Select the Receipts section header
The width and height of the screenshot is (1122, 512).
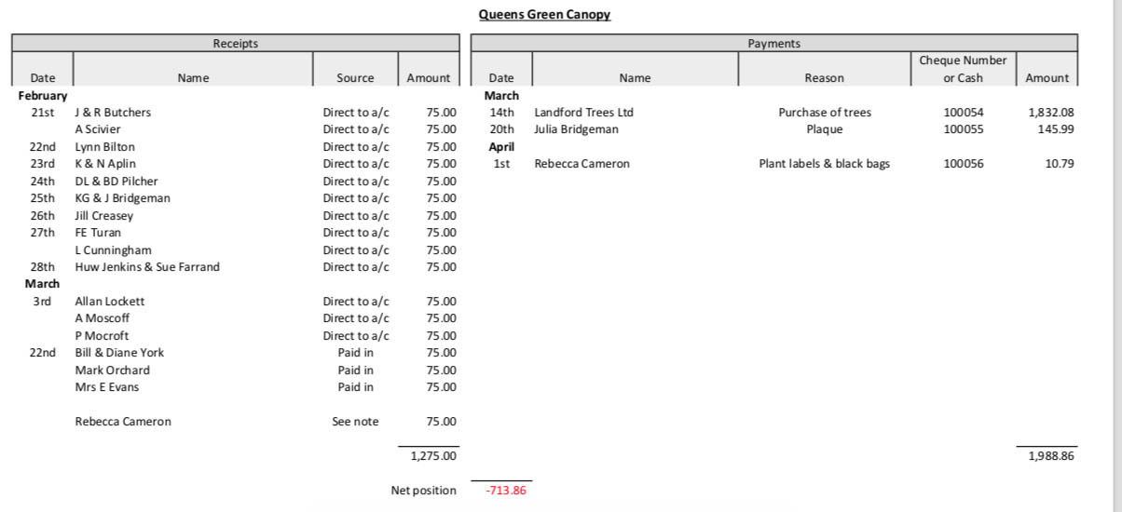click(x=235, y=43)
